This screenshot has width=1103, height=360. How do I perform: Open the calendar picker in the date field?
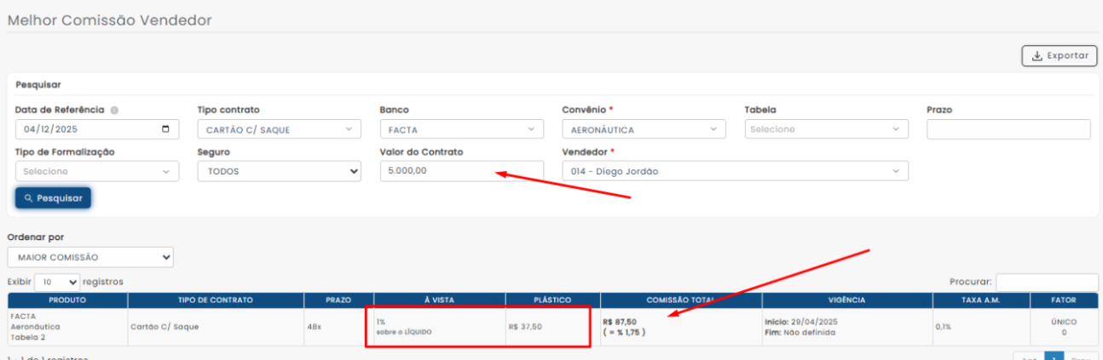click(165, 129)
